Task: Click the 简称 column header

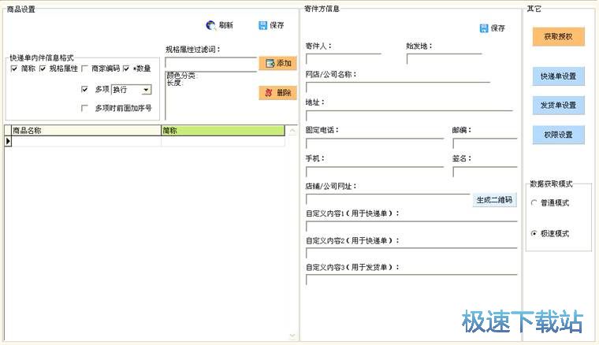Action: tap(221, 131)
